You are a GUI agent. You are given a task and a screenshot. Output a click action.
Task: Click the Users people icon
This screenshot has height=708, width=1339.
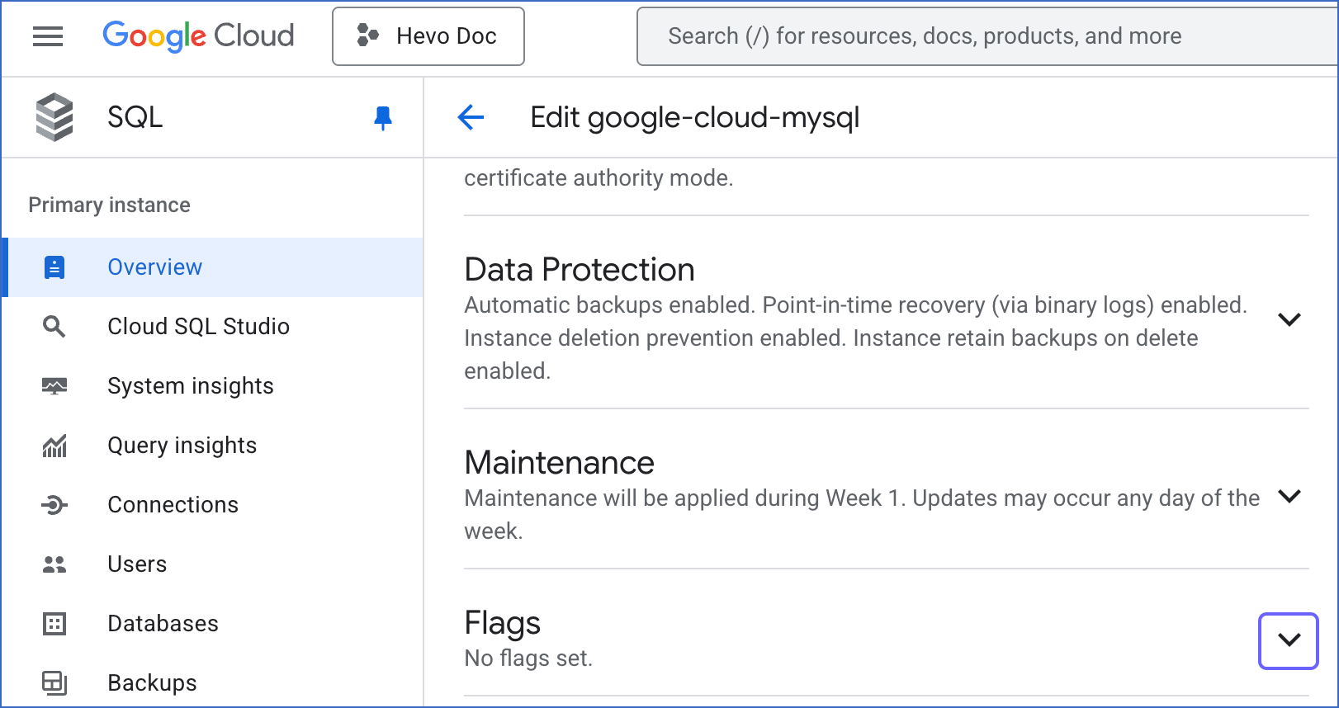coord(54,564)
